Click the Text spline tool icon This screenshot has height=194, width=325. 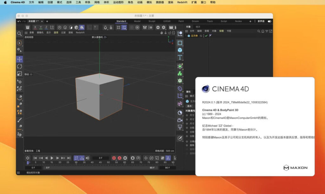pyautogui.click(x=180, y=57)
